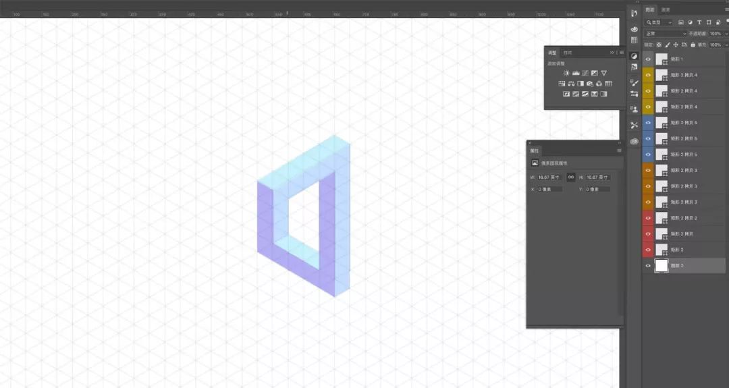Add a Levels adjustment (histogram icon)
The image size is (729, 388).
point(576,73)
